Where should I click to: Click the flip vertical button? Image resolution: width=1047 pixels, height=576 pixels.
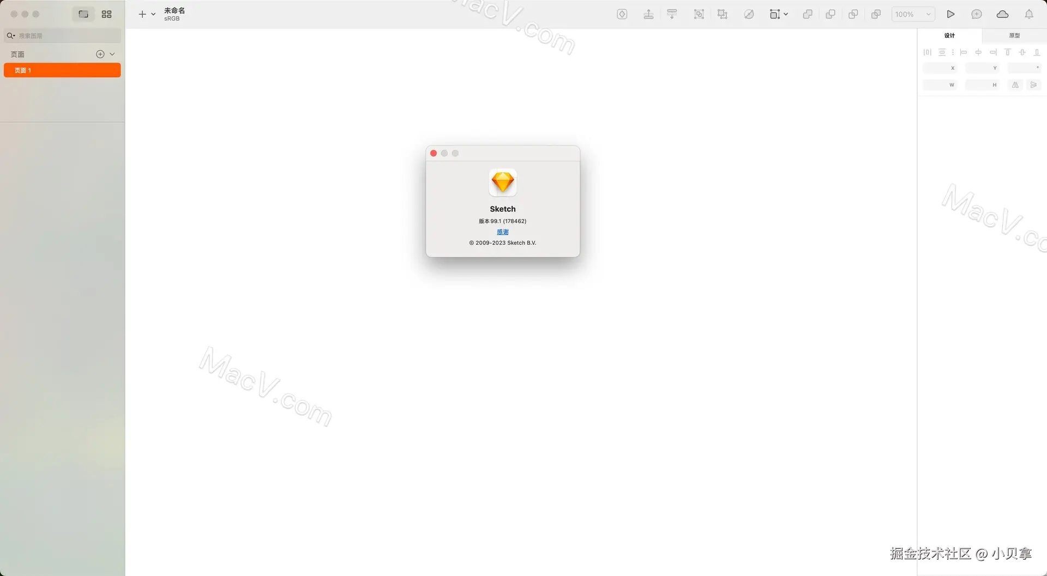1033,85
